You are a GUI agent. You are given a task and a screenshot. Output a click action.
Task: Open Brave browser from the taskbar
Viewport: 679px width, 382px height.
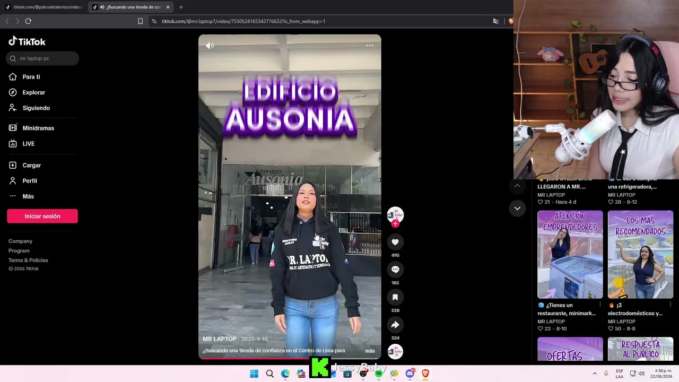425,374
